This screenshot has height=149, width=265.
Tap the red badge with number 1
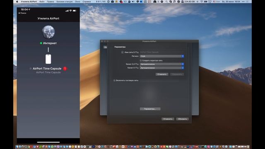pos(65,69)
